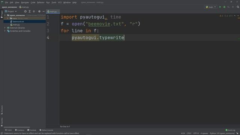Open the Tools menu

[x=54, y=3]
